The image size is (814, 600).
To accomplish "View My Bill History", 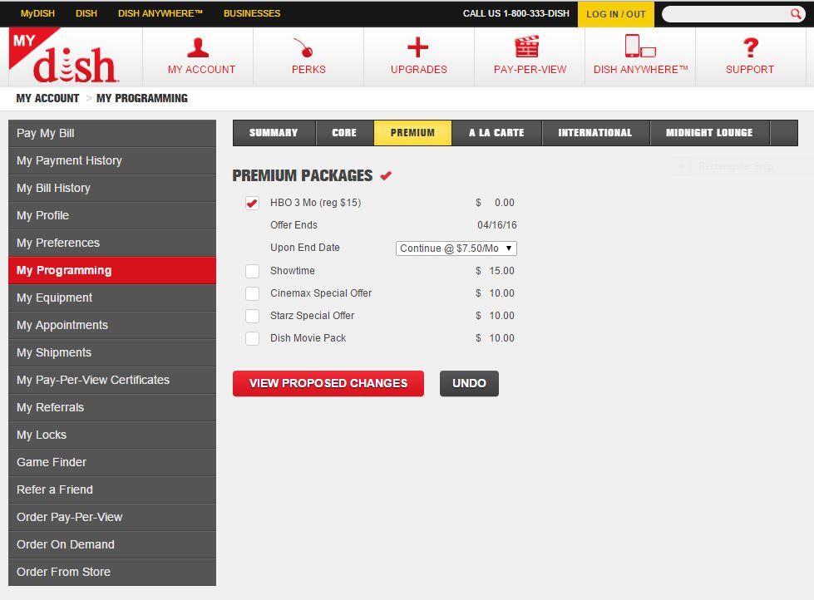I will tap(112, 189).
